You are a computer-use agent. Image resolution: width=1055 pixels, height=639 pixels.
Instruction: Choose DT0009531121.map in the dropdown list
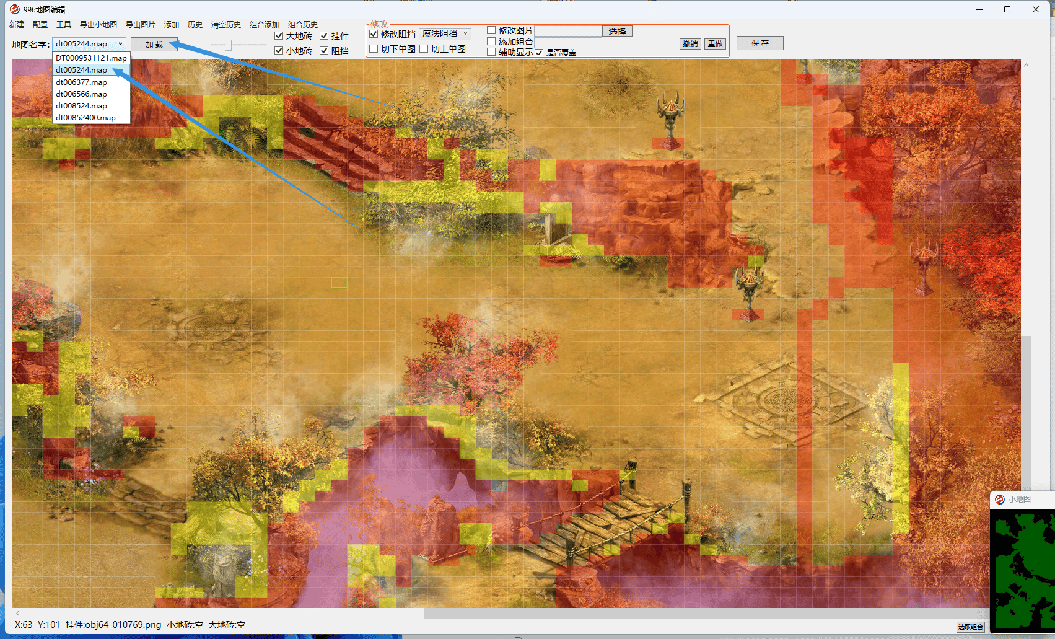91,58
